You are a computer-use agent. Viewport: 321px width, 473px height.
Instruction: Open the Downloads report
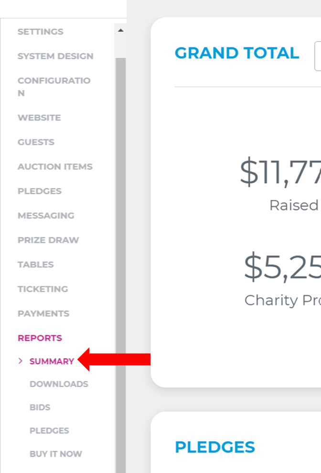pyautogui.click(x=59, y=384)
